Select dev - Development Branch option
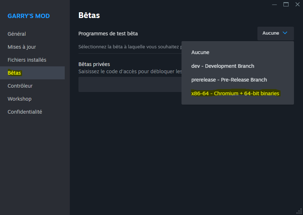The width and height of the screenshot is (303, 215). (x=238, y=66)
